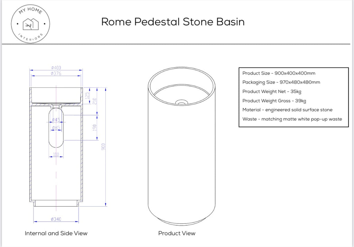Select the Product Weight Gross text
Viewport: 354px width, 247px height.
[274, 101]
